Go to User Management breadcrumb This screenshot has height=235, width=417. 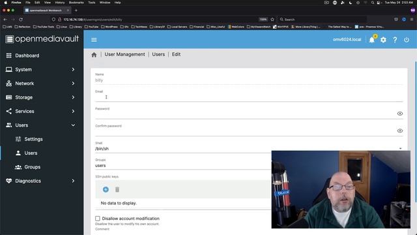124,54
